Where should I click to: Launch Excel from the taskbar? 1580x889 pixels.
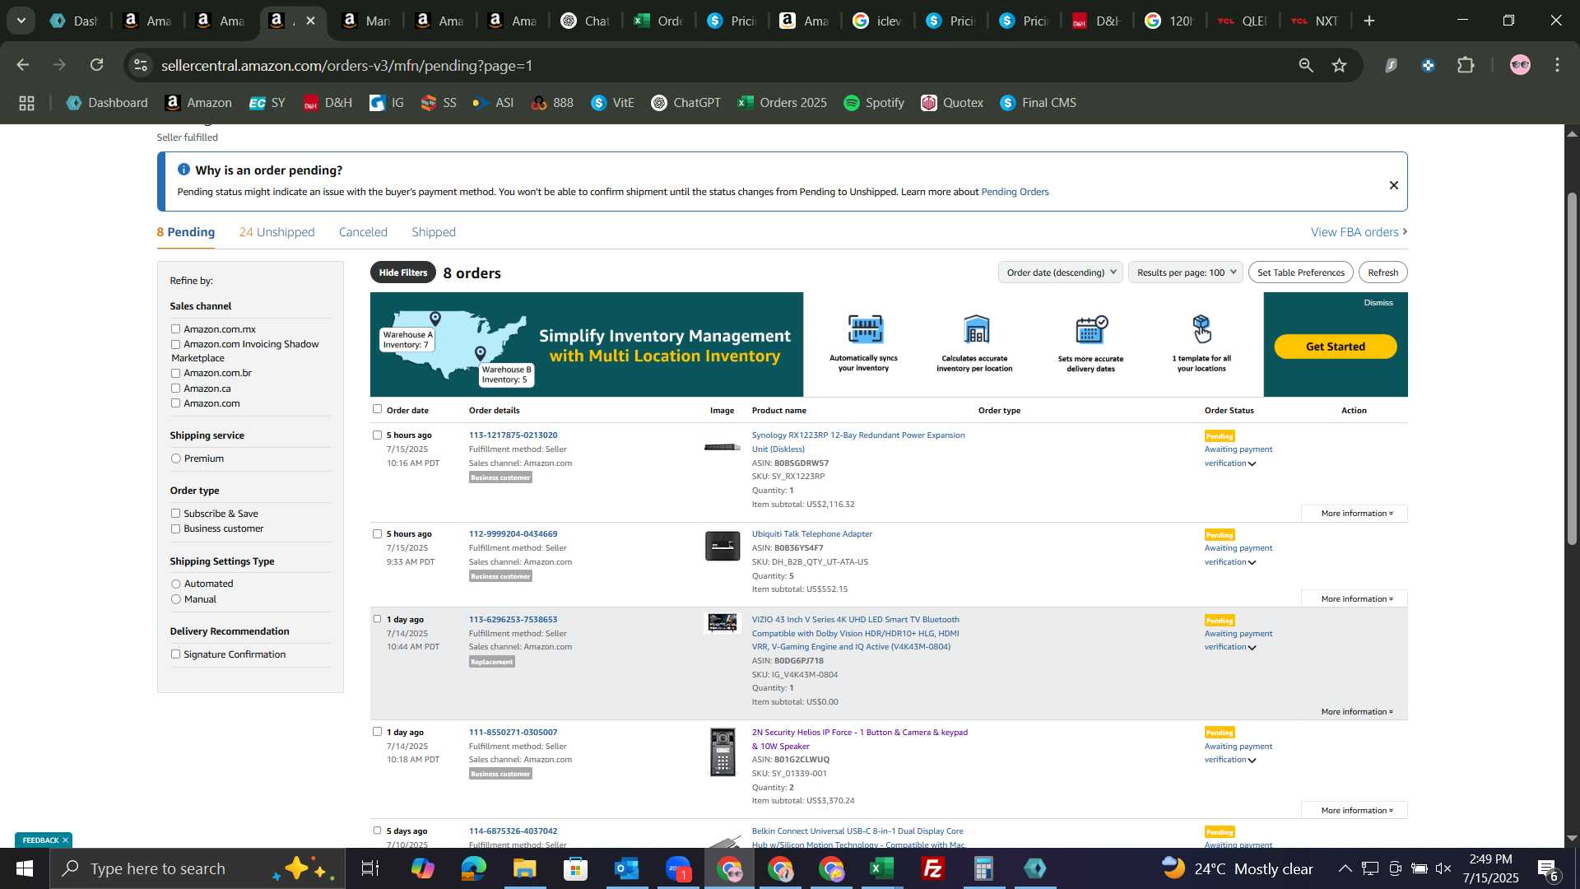tap(882, 868)
